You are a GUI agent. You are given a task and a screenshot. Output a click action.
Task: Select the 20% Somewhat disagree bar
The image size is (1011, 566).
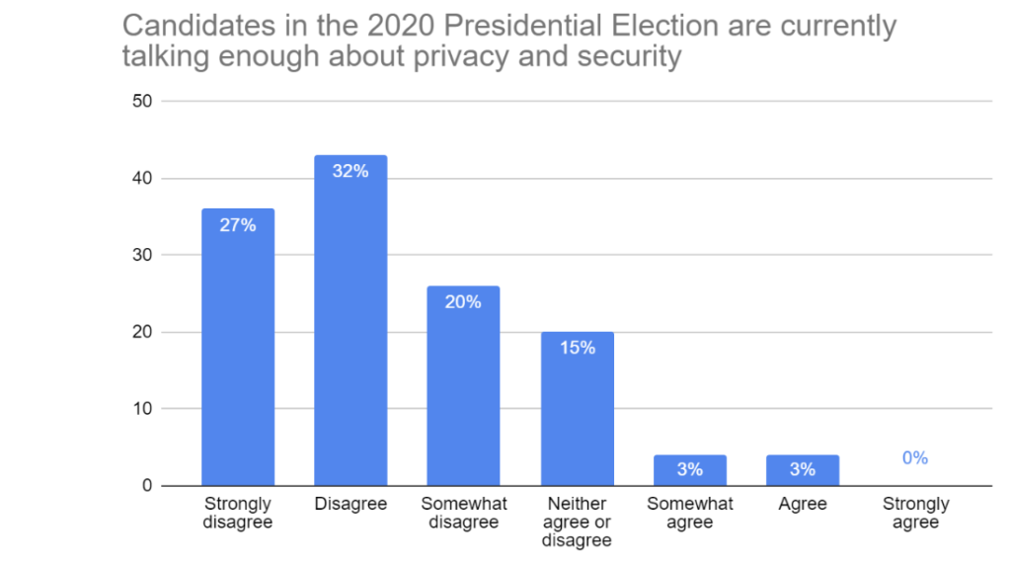click(x=463, y=385)
